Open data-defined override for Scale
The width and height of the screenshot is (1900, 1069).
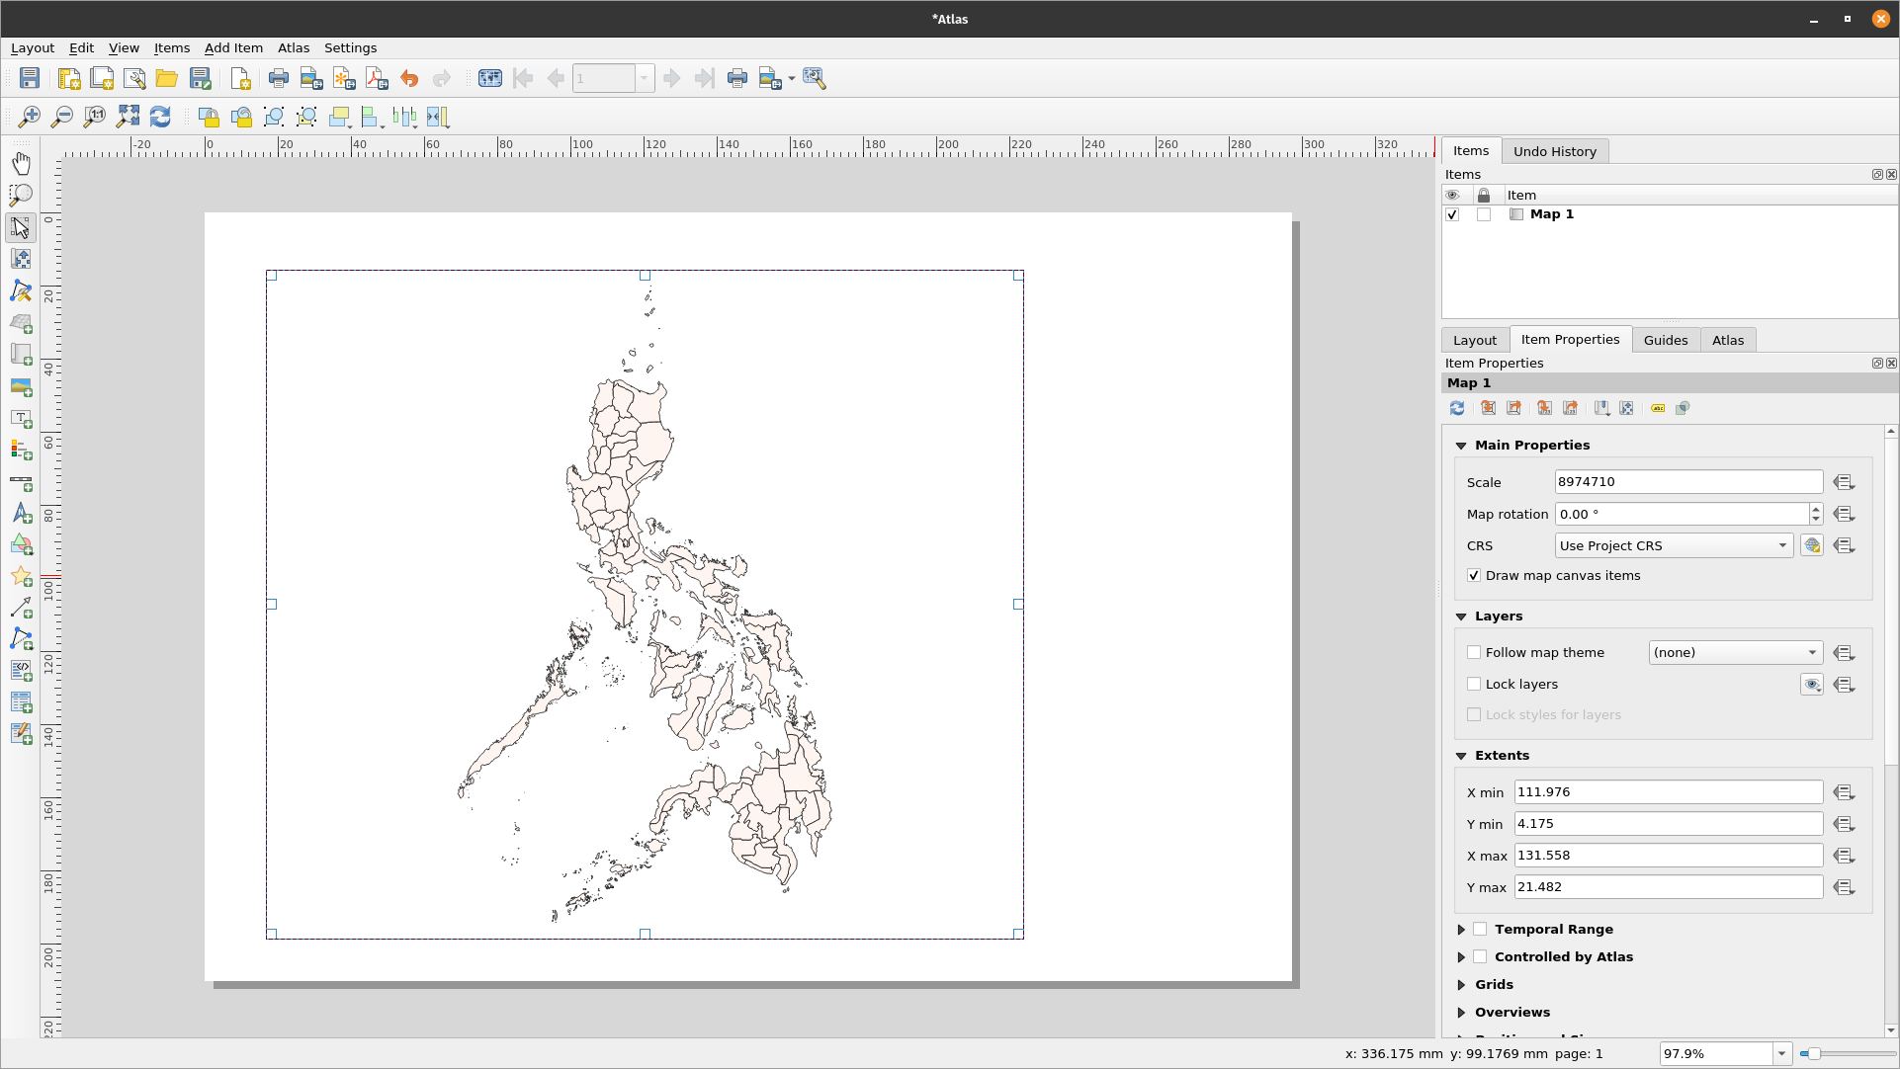pyautogui.click(x=1845, y=481)
